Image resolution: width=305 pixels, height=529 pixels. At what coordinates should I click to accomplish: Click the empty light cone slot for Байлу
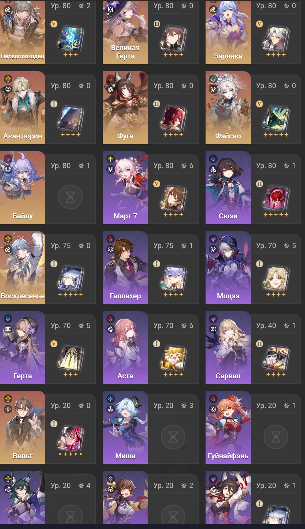click(x=70, y=197)
